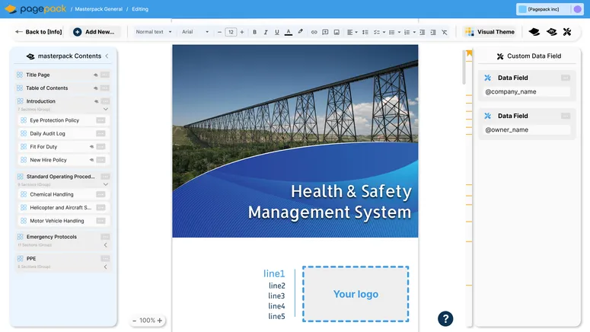
Task: Open the help question mark button
Action: tap(445, 318)
